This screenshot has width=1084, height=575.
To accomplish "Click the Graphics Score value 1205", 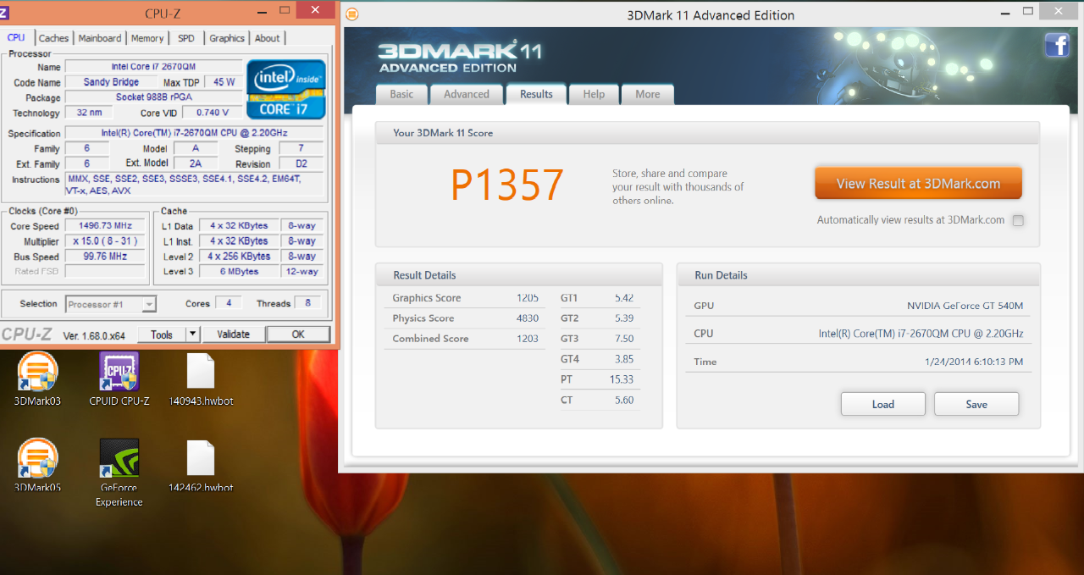I will tap(528, 298).
